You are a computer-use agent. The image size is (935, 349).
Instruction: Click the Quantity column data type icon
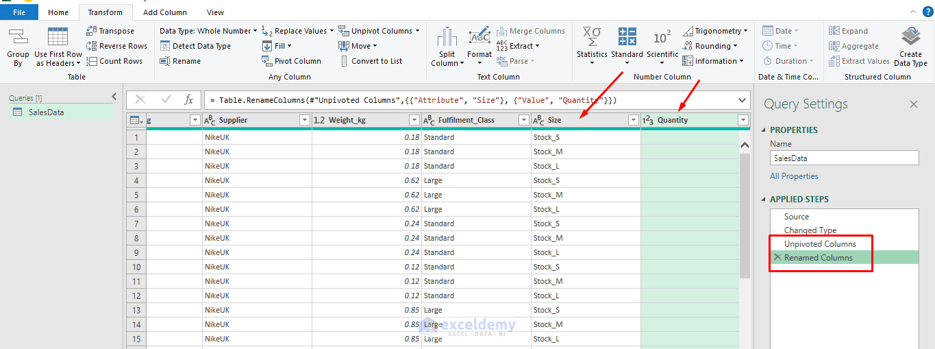[x=648, y=120]
